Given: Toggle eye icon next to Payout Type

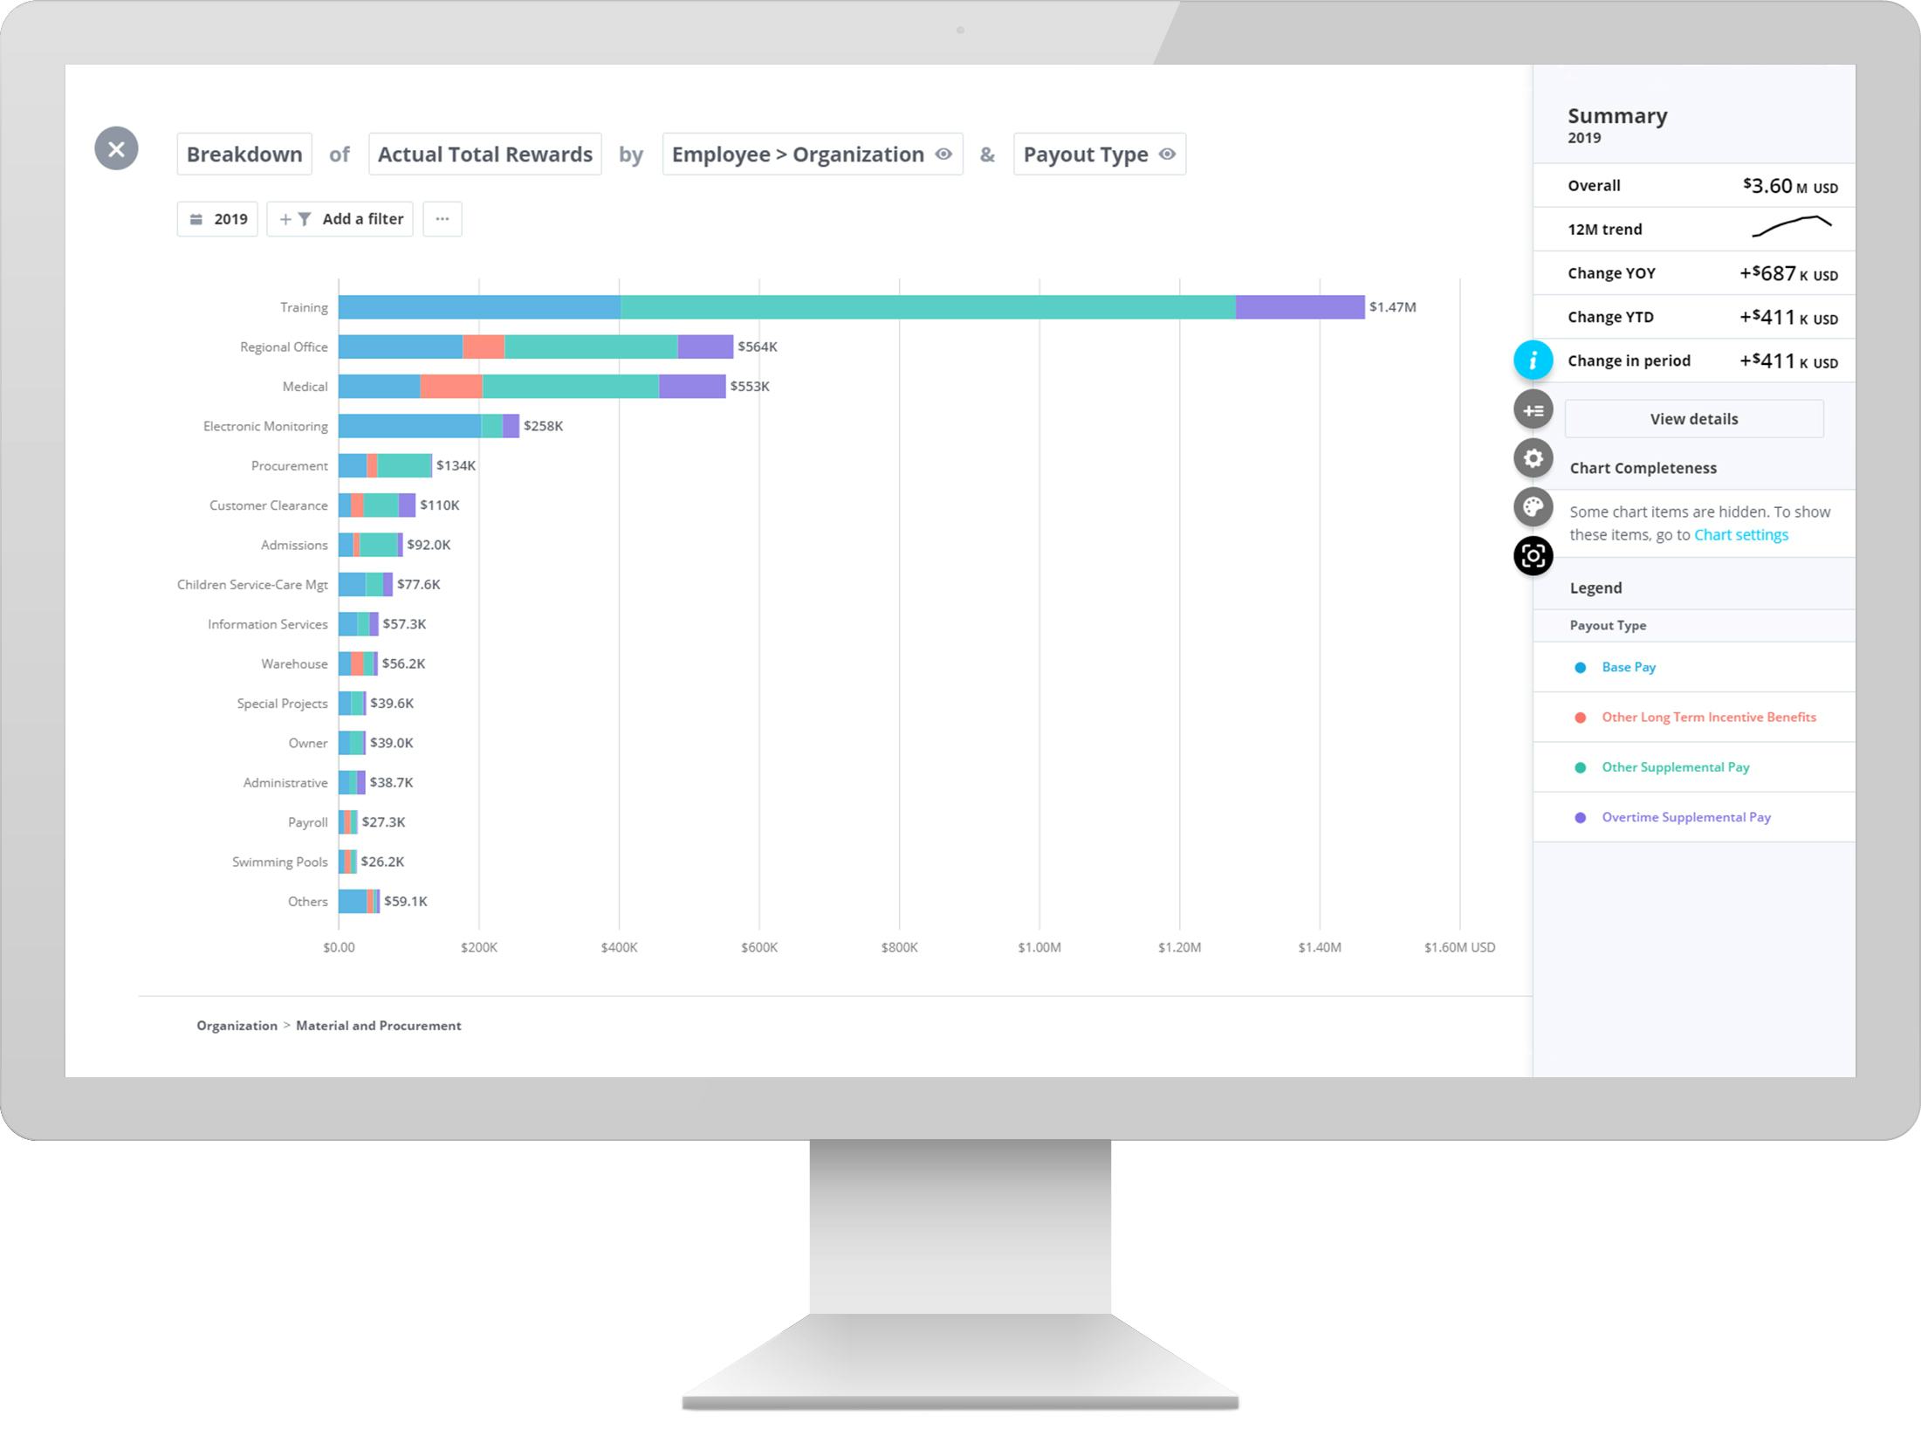Looking at the screenshot, I should (1167, 155).
